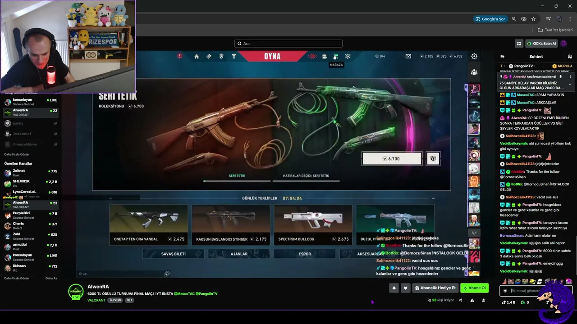The image size is (577, 324).
Task: Click the Valorant settings gear
Action: point(474,56)
